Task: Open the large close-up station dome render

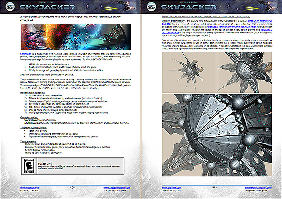Action: [217, 135]
